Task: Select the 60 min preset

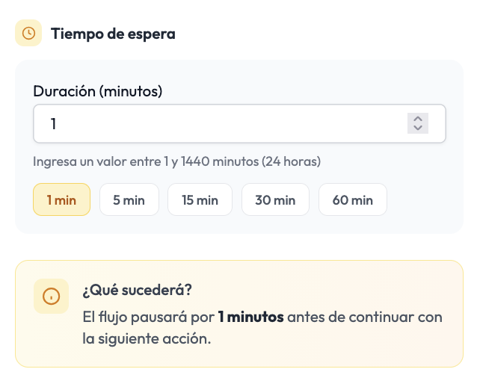Action: pos(353,199)
